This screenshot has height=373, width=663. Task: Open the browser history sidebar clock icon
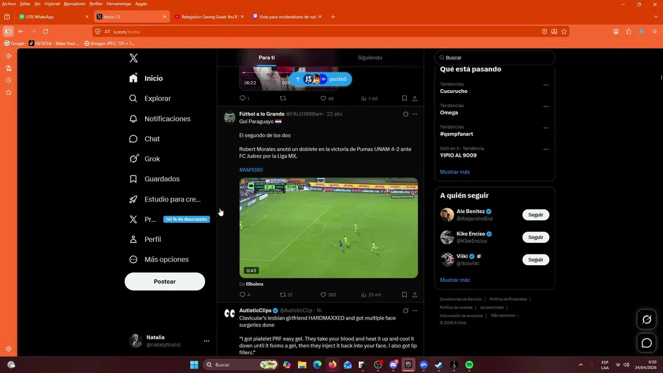8,80
